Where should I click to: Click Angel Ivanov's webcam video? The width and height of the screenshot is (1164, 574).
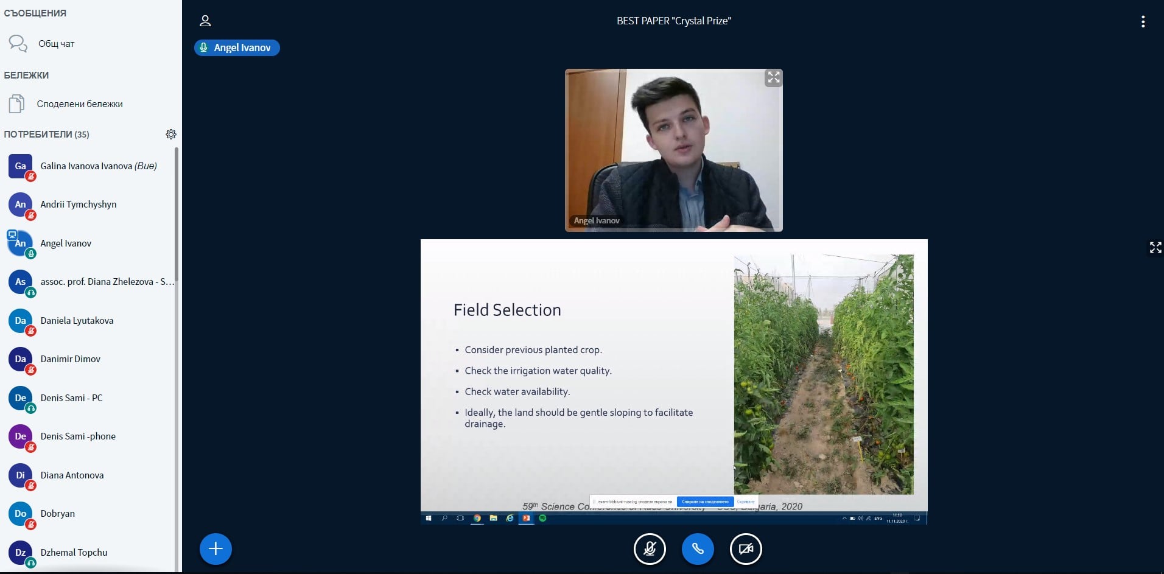[x=673, y=150]
